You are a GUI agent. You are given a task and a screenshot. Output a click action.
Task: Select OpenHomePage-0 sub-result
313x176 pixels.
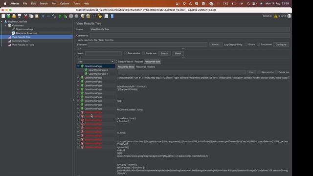98,70
